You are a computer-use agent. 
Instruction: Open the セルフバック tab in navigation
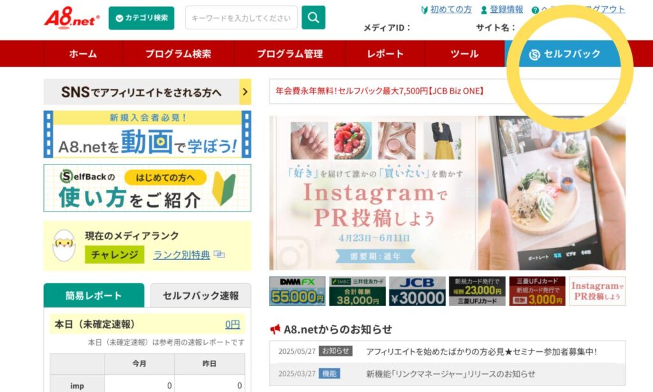[564, 54]
